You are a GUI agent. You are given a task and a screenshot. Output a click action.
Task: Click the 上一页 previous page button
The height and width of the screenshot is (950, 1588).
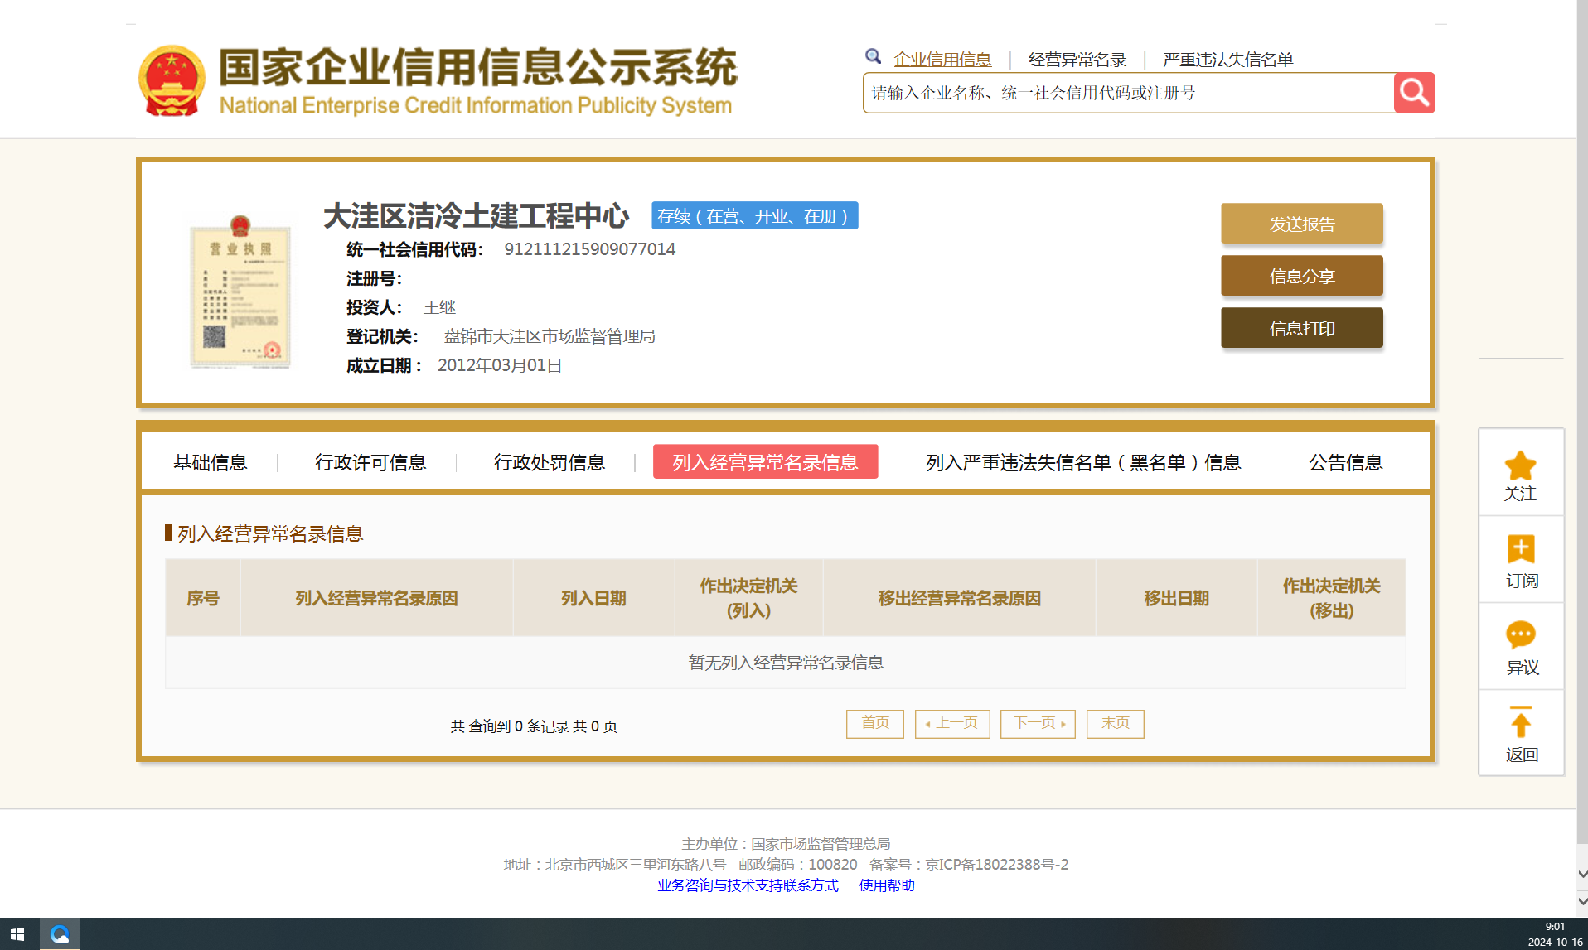coord(951,723)
